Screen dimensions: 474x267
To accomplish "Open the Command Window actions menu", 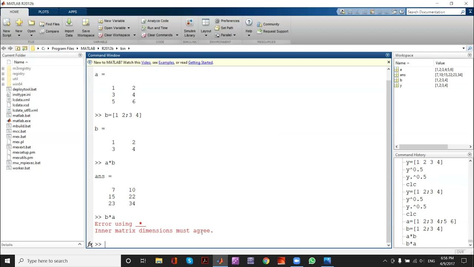I will pos(388,55).
